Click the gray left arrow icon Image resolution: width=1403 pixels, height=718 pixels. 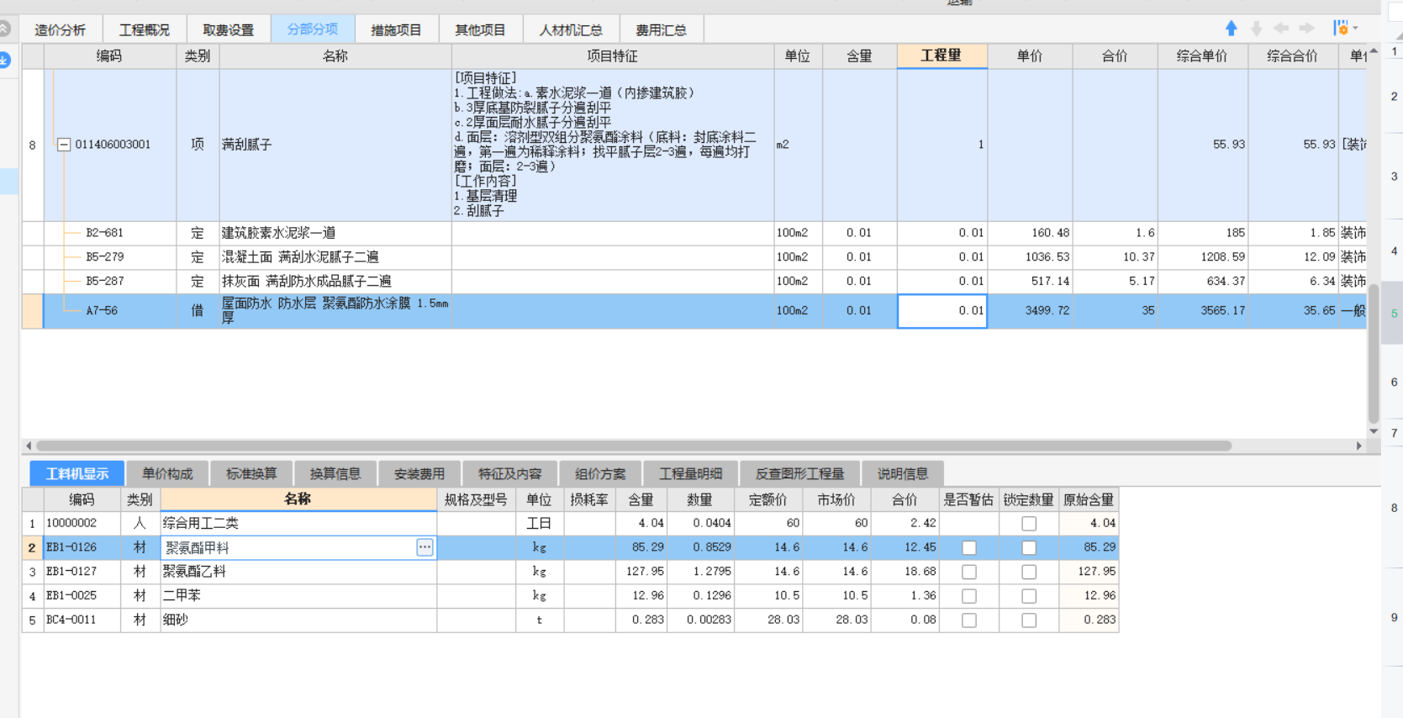click(x=1281, y=29)
